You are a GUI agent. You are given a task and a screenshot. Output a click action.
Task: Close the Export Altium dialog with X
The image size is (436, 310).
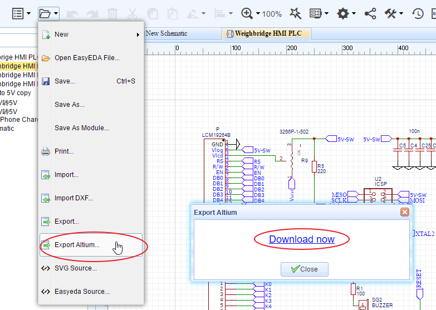pyautogui.click(x=405, y=212)
